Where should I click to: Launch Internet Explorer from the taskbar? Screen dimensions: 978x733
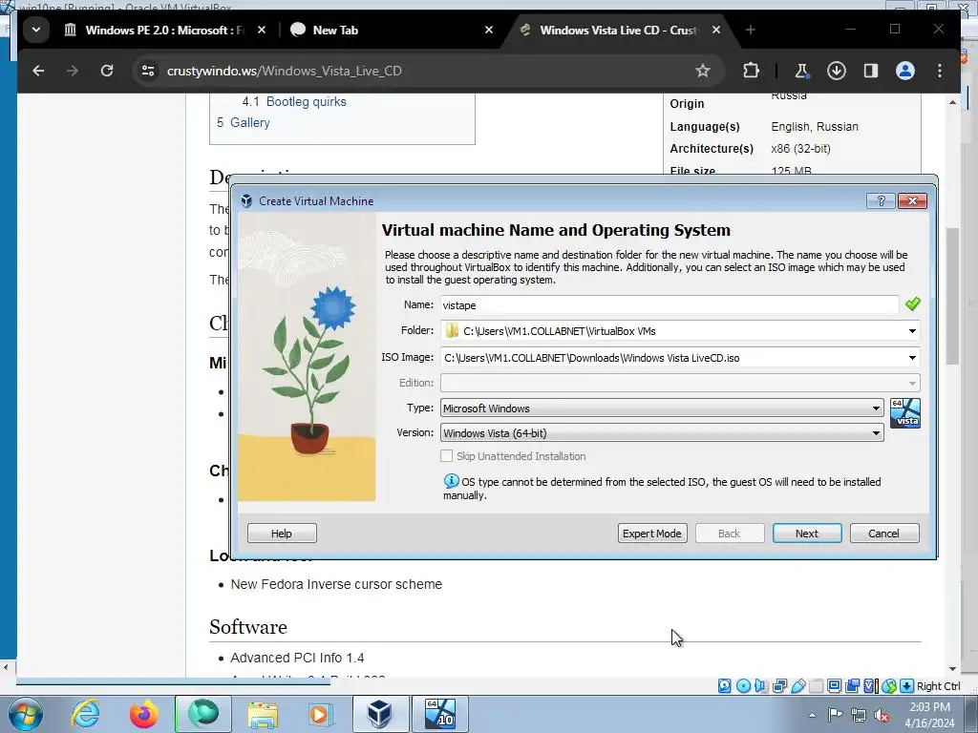[84, 714]
